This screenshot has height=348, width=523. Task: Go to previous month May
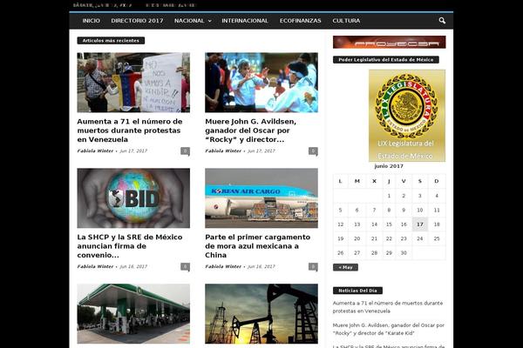click(345, 267)
